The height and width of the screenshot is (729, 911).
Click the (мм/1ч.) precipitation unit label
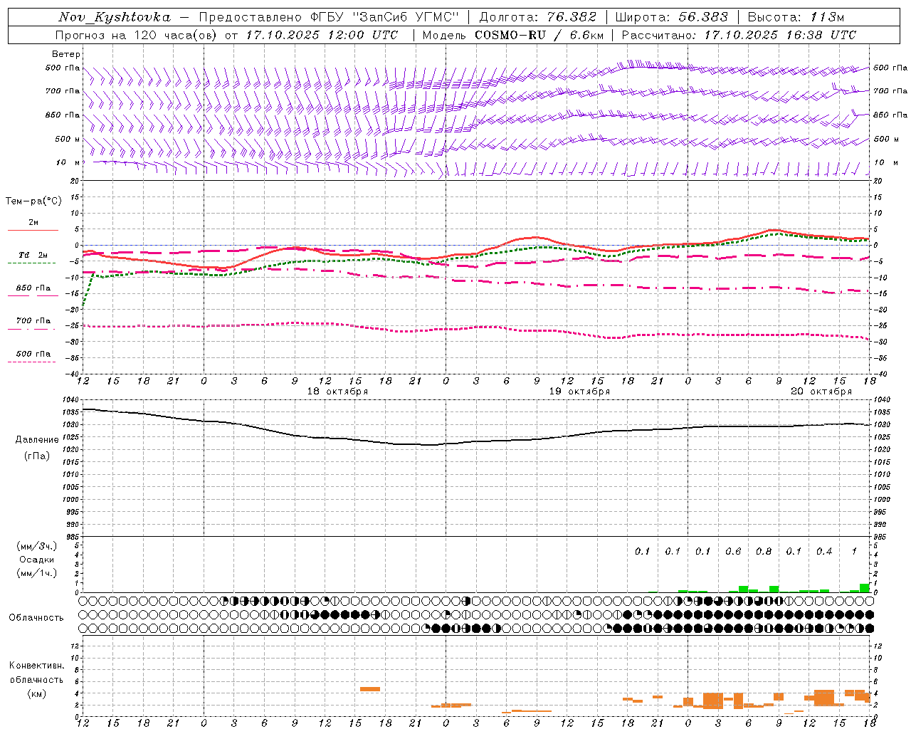pos(37,573)
